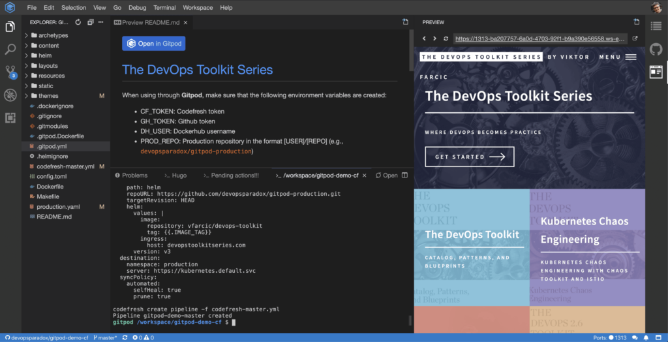668x342 pixels.
Task: Open the Extensions icon in activity bar
Action: [10, 118]
